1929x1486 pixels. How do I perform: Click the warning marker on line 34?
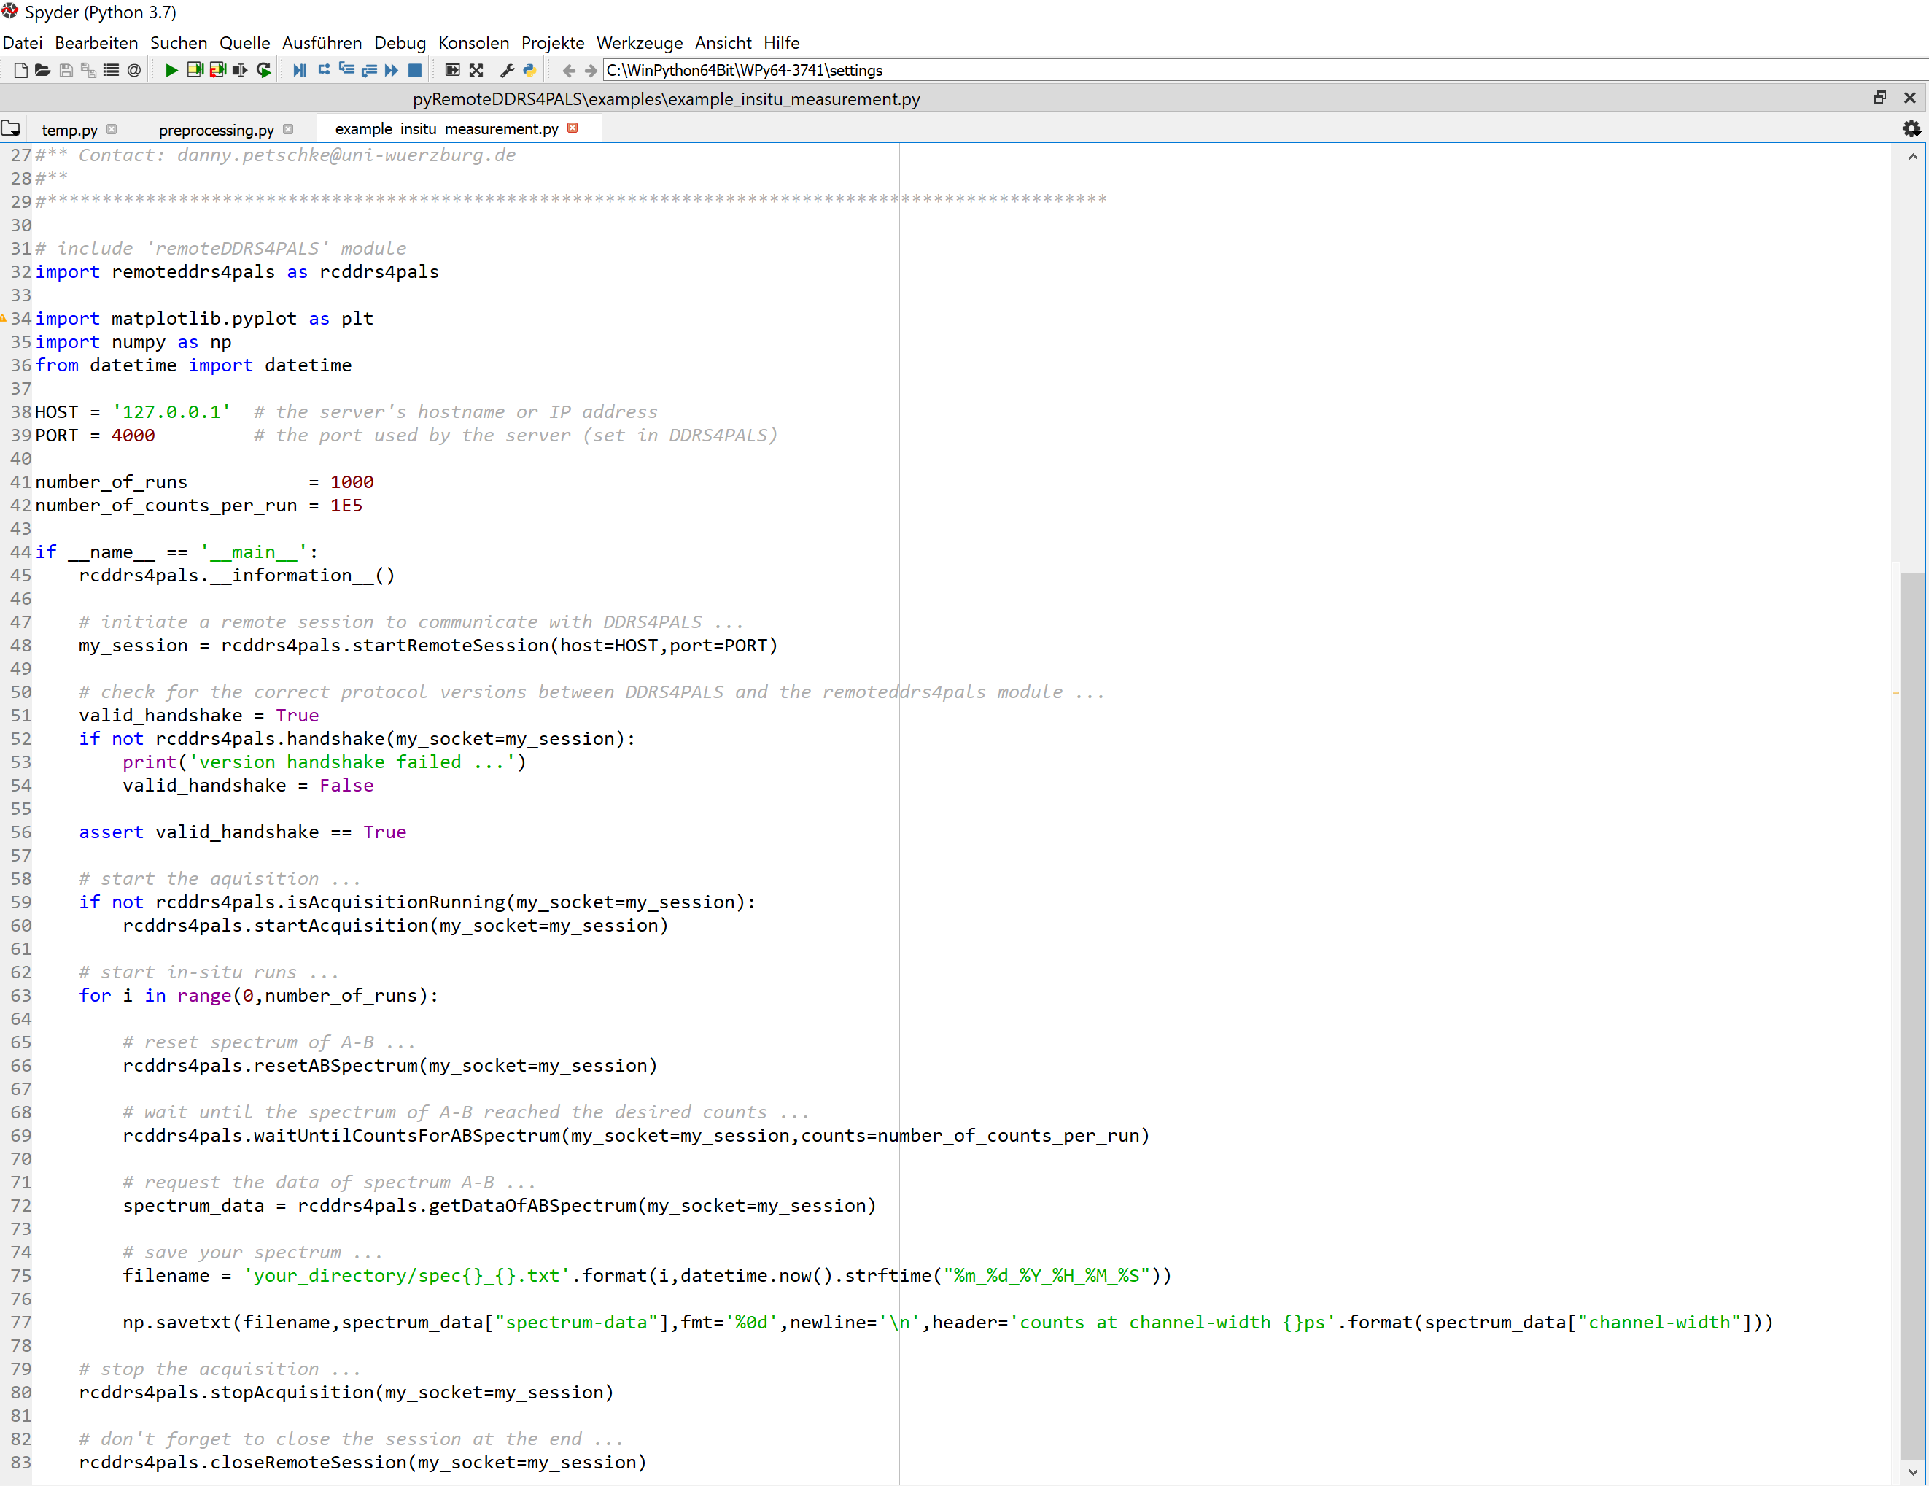coord(4,318)
